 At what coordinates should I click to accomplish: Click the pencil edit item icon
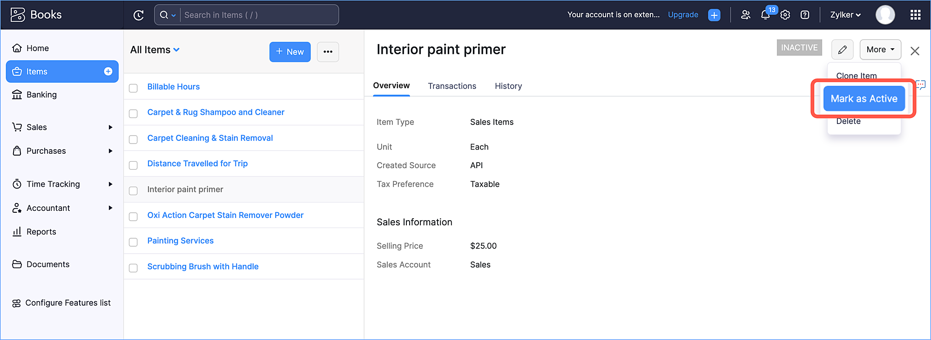(842, 50)
